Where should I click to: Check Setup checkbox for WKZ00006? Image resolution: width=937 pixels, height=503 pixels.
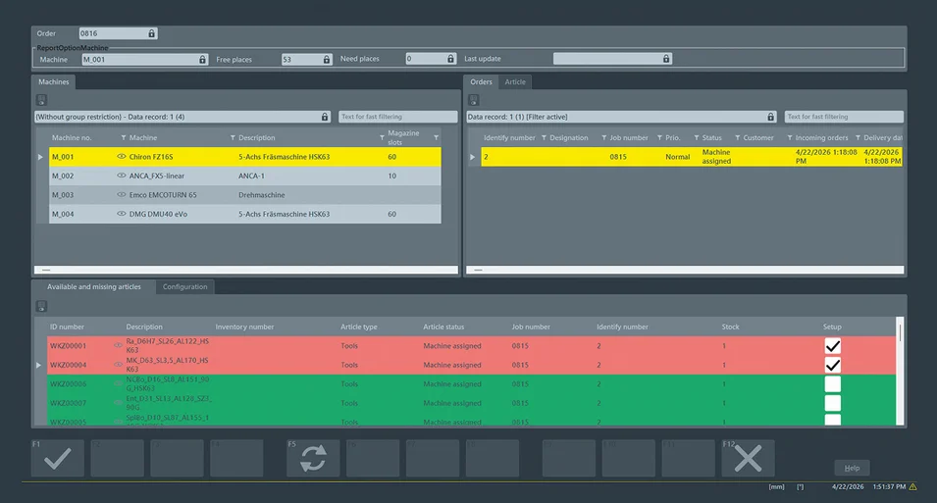click(832, 384)
